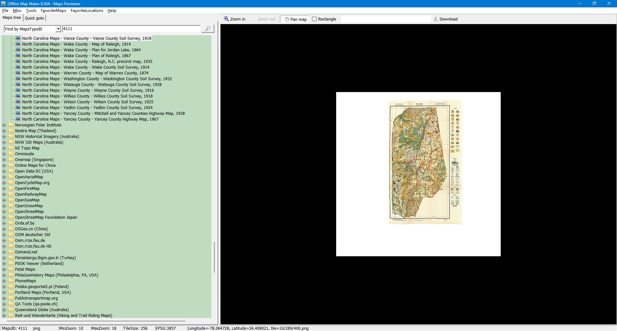Expand the Norwegian Polar Institute node

pyautogui.click(x=4, y=125)
